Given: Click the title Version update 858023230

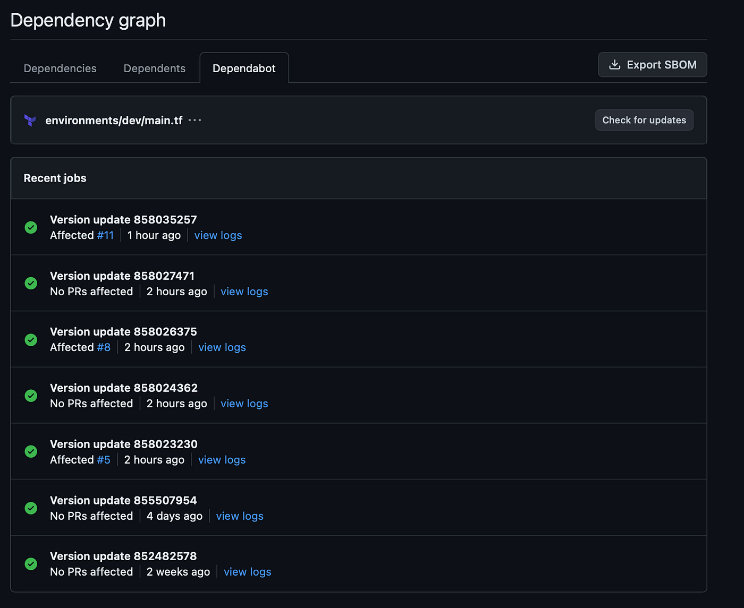Looking at the screenshot, I should pyautogui.click(x=124, y=444).
